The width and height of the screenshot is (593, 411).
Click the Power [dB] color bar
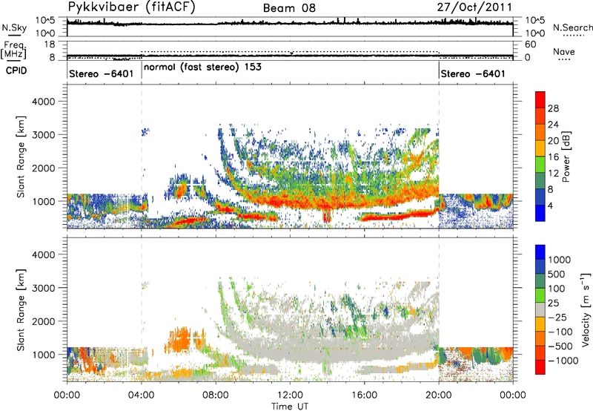click(x=540, y=157)
